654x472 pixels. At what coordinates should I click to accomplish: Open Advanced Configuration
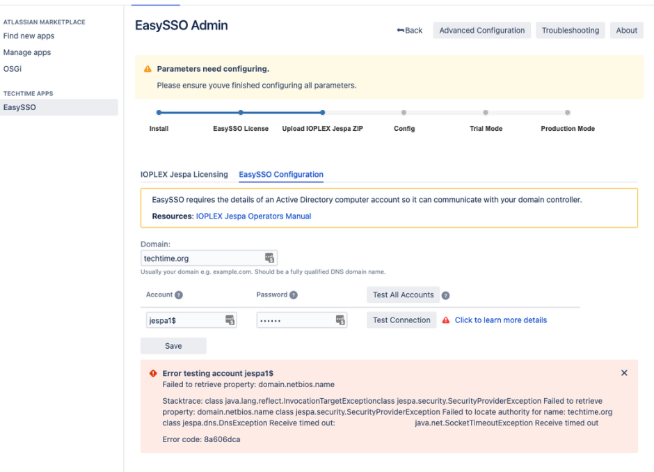[x=481, y=31]
